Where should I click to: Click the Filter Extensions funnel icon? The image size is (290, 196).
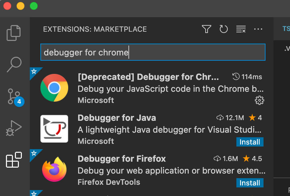[x=206, y=29]
